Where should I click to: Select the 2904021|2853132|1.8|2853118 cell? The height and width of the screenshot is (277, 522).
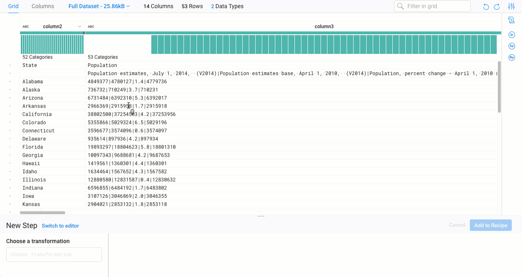pyautogui.click(x=291, y=204)
